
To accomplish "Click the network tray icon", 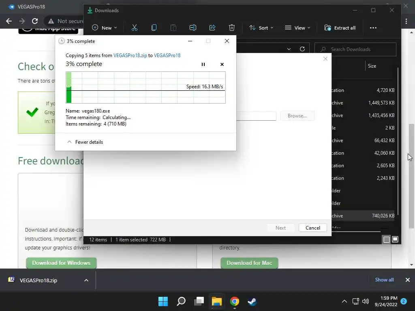I will tap(355, 301).
